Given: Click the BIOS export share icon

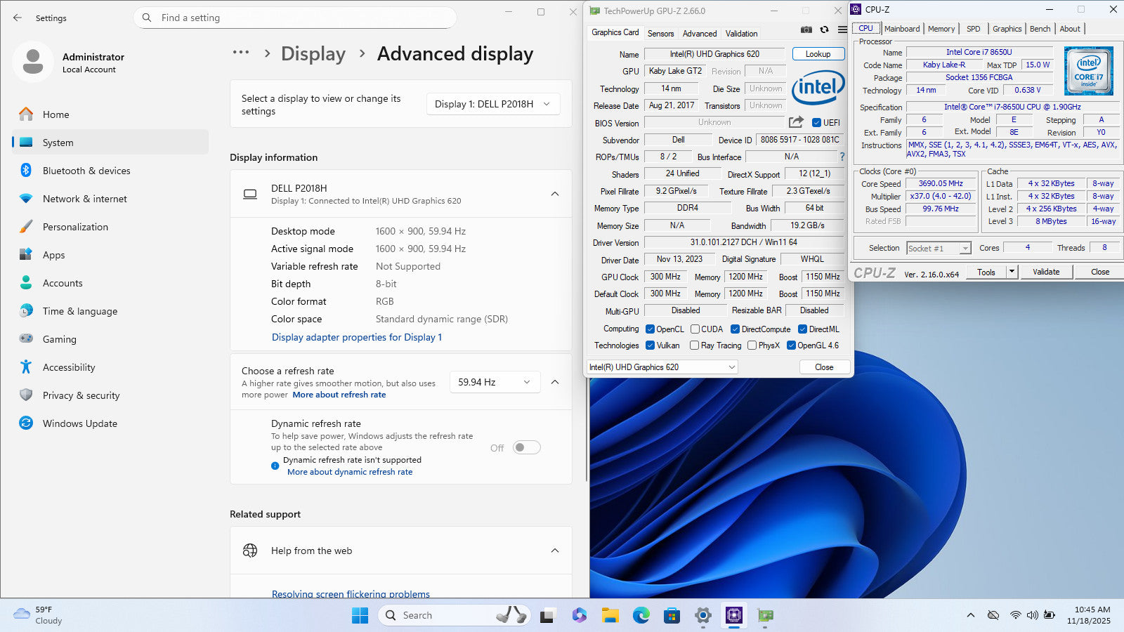Looking at the screenshot, I should pos(796,122).
